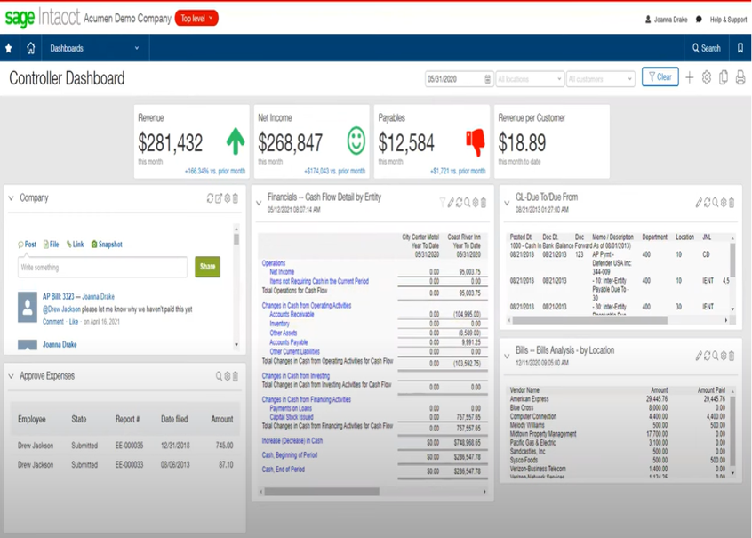Viewport: 752px width, 538px height.
Task: Open Company panel settings gear
Action: point(228,198)
